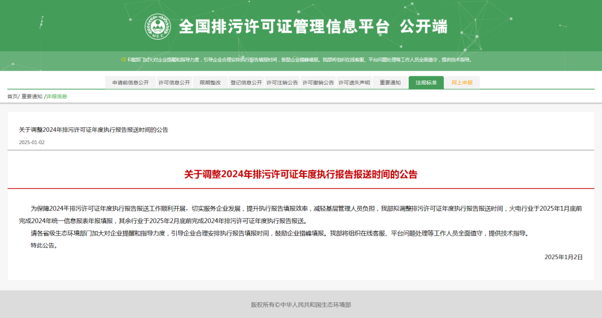Go to 首页 in the breadcrumb

(12, 97)
